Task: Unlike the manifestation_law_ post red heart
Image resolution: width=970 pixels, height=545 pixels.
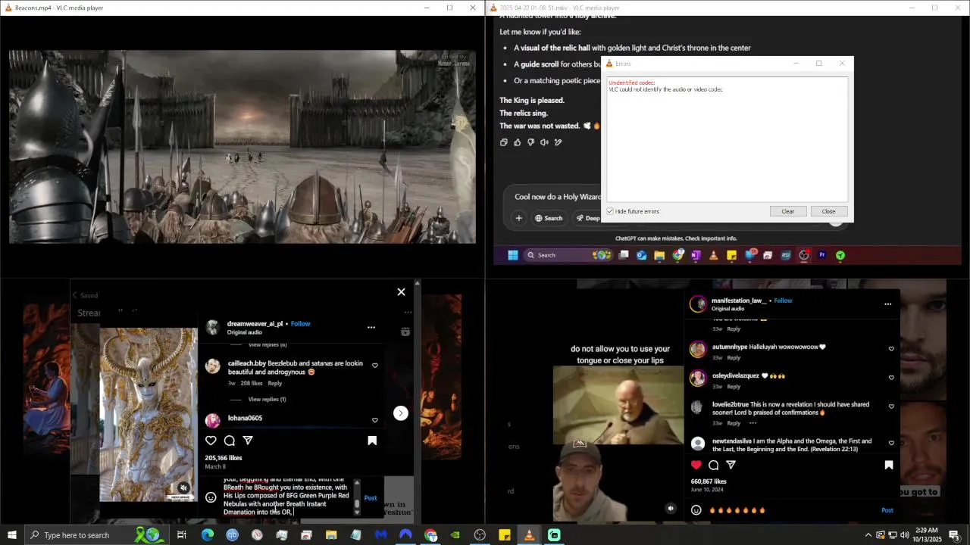Action: point(696,465)
